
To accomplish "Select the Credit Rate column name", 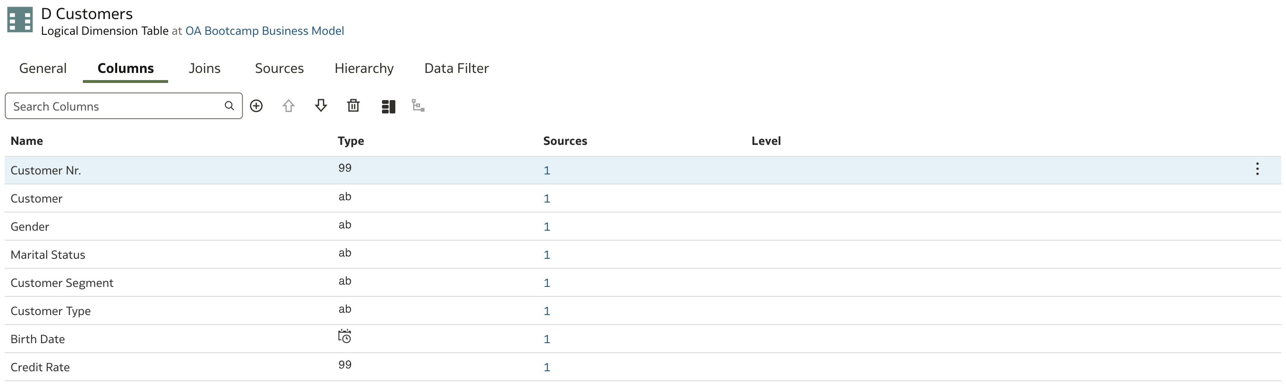I will point(40,367).
